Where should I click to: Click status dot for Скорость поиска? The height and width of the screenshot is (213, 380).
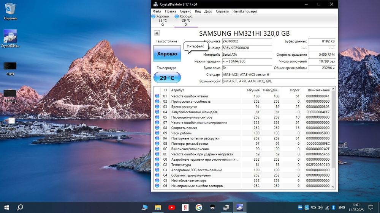click(157, 128)
